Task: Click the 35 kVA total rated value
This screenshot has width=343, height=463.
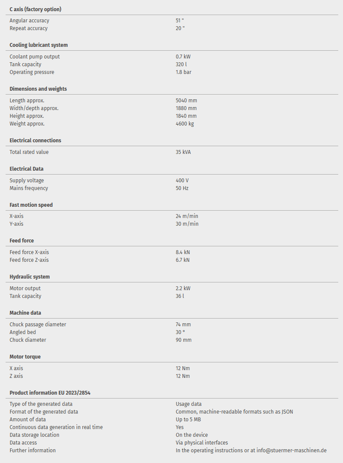Action: pos(183,152)
